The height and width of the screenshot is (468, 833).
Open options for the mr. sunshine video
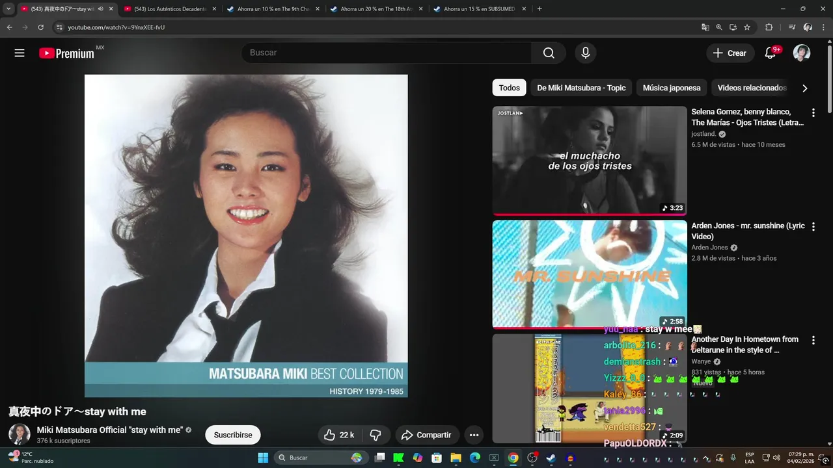click(x=813, y=227)
